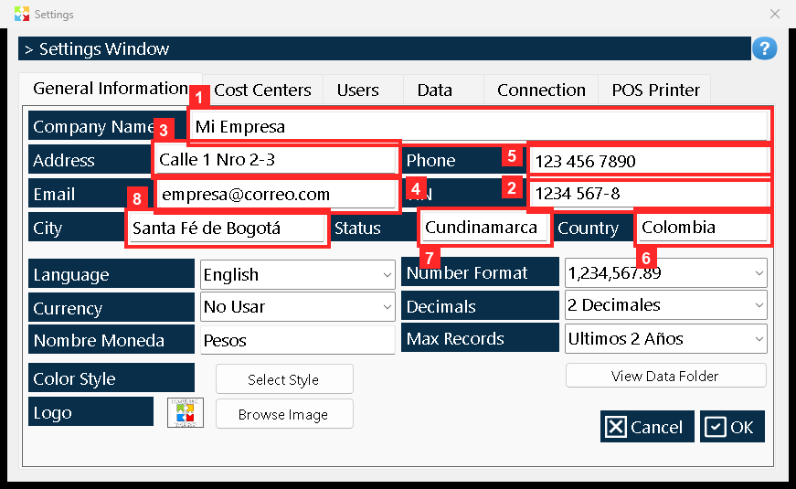The width and height of the screenshot is (796, 489).
Task: Open the blue help question mark icon
Action: [x=765, y=48]
